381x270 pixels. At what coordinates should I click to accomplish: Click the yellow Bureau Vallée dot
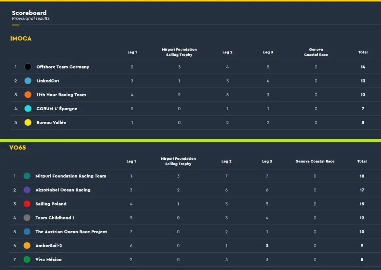click(x=28, y=122)
